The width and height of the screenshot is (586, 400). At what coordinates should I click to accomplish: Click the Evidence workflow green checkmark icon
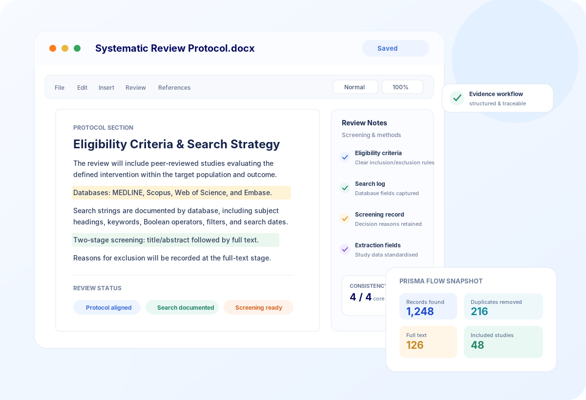[x=457, y=98]
